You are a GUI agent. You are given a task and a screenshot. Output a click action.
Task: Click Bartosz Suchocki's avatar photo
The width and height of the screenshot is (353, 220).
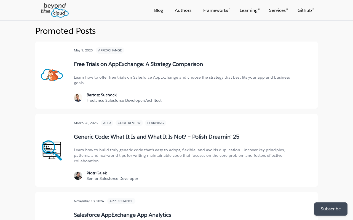(x=78, y=98)
